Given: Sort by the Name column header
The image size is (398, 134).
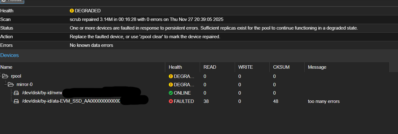Looking at the screenshot, I should (6, 67).
